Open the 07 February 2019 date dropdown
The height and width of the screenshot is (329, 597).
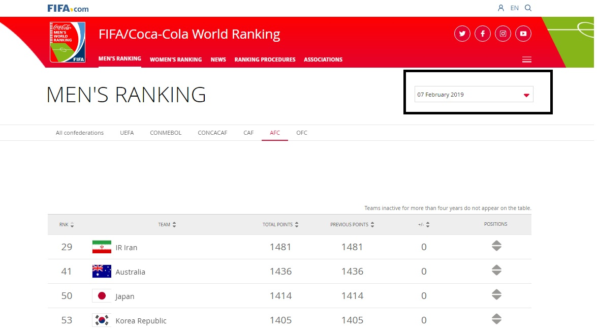click(474, 95)
